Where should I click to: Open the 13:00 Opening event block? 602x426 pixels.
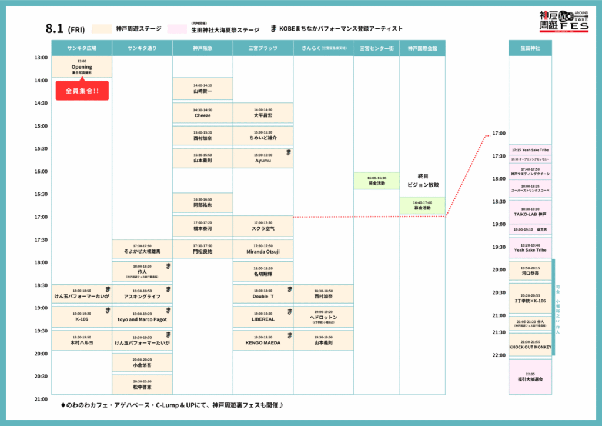(x=82, y=66)
